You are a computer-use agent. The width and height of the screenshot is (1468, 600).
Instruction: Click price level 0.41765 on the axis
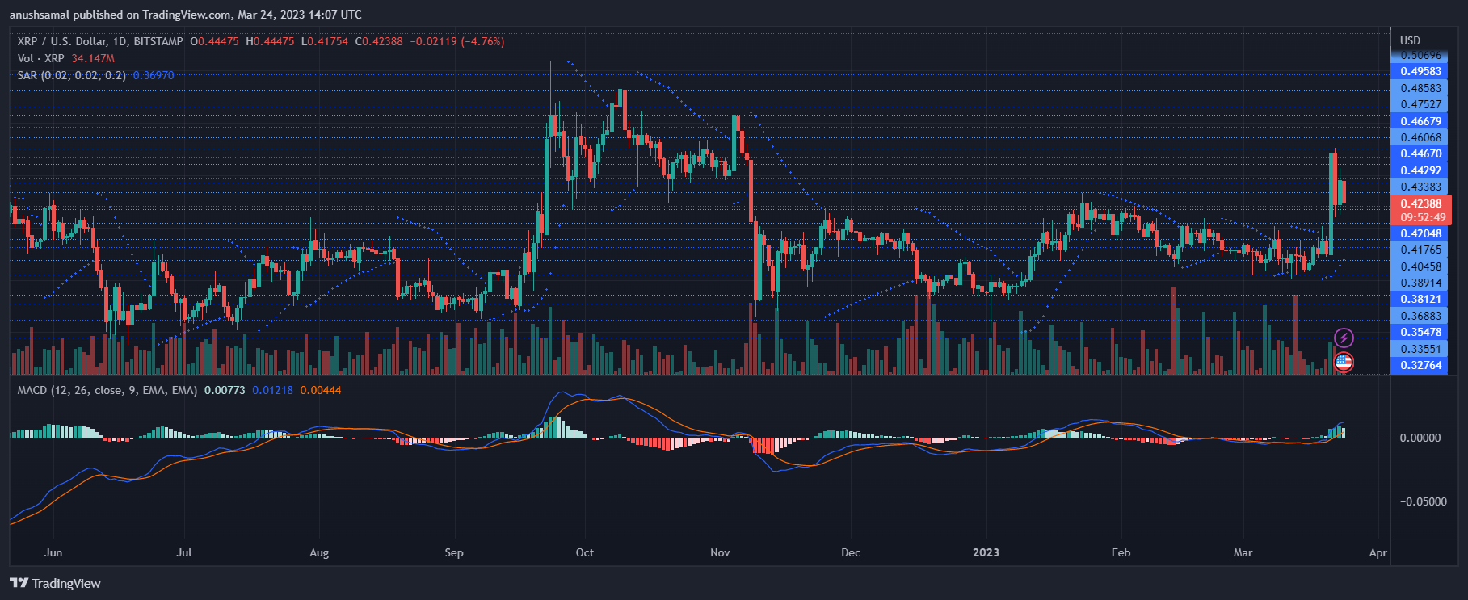click(x=1421, y=250)
